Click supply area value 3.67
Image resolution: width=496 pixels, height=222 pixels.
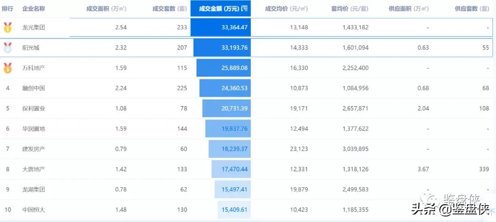click(x=423, y=169)
